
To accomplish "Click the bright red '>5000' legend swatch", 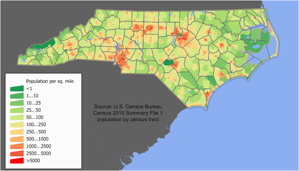I will coord(17,161).
